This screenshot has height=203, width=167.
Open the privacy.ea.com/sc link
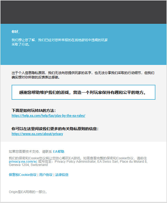[x=23, y=162]
